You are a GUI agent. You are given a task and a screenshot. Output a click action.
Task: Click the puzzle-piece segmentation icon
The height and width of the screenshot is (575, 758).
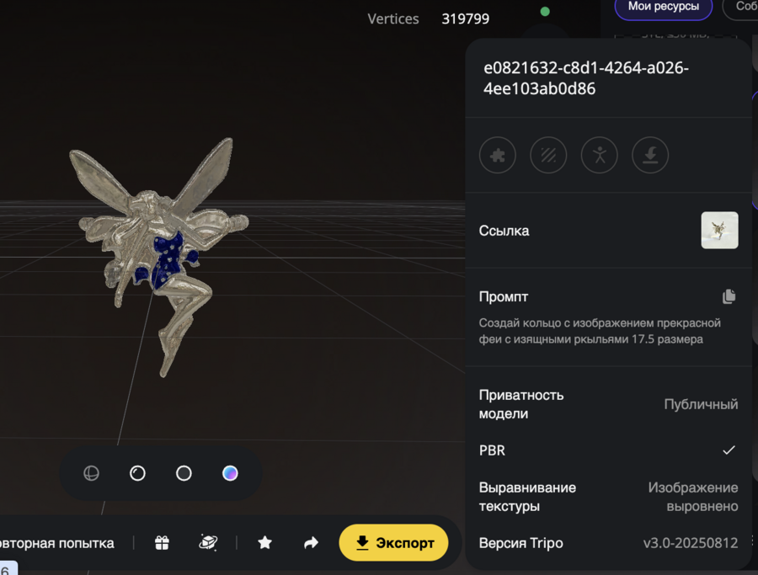498,155
